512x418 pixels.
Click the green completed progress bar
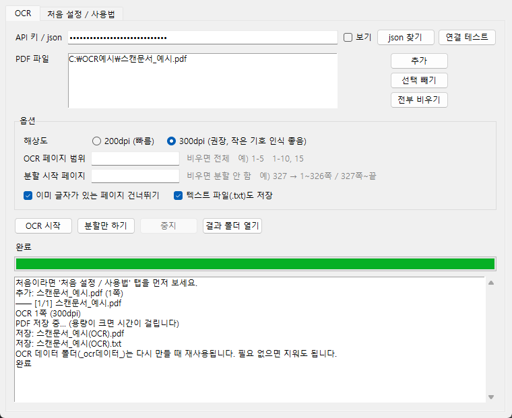coord(255,264)
